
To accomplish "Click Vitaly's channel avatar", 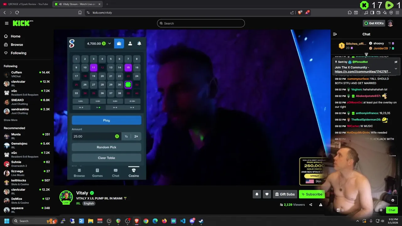I will [x=66, y=197].
